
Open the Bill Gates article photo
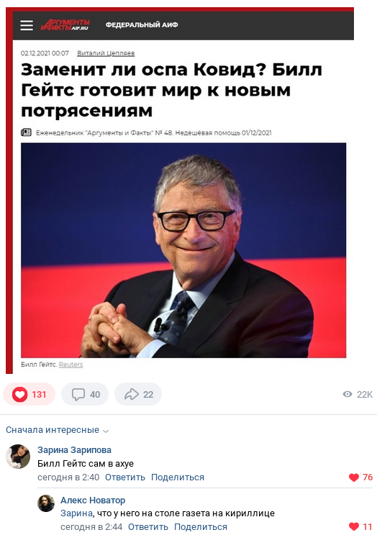coord(183,250)
